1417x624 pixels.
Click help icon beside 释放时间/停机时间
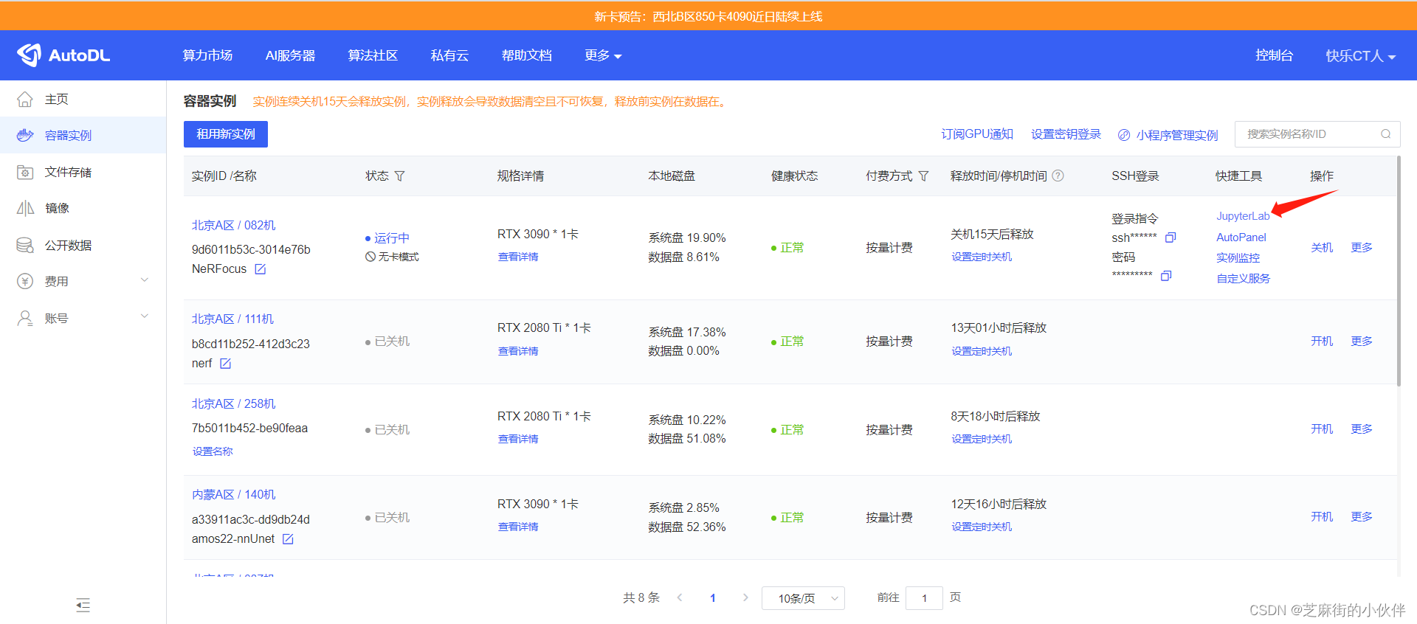[x=1058, y=176]
